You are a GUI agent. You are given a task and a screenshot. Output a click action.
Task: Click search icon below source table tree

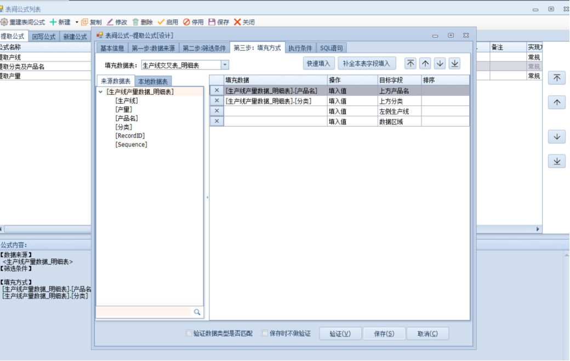click(197, 312)
